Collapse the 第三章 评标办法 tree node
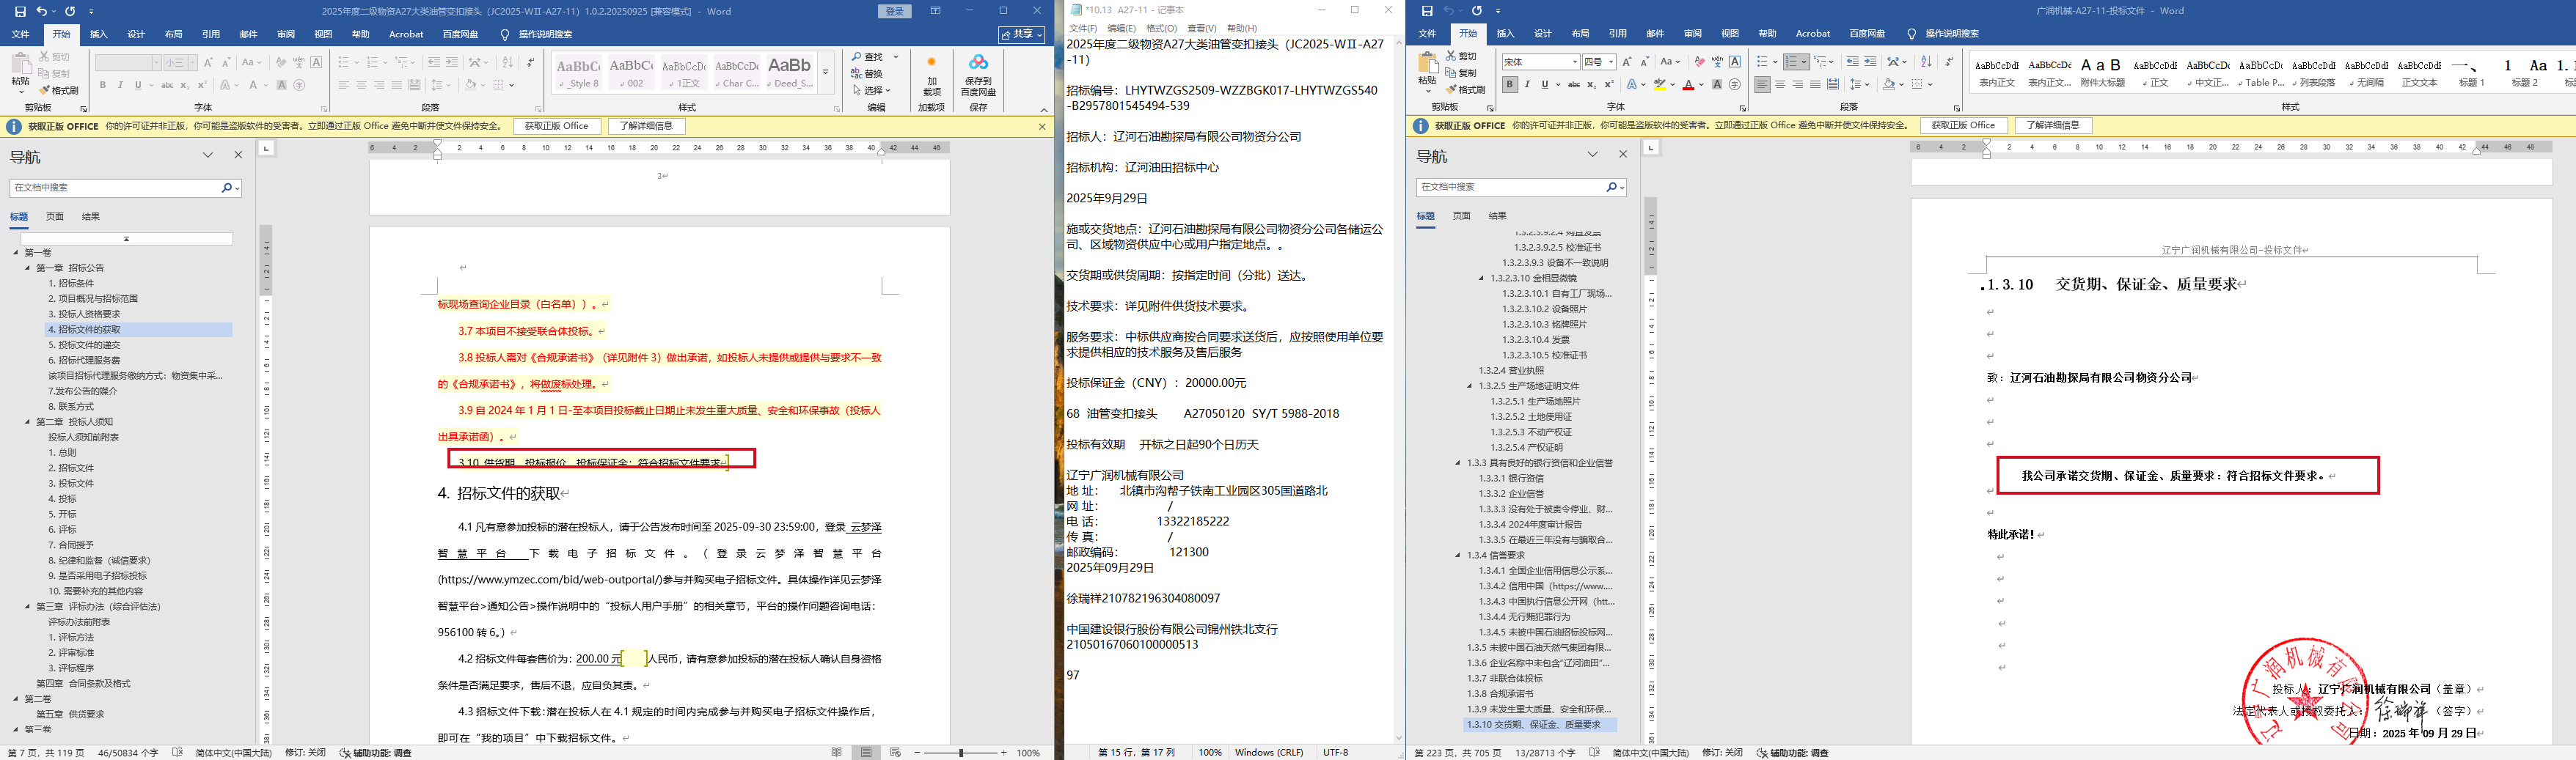2576x760 pixels. (28, 606)
